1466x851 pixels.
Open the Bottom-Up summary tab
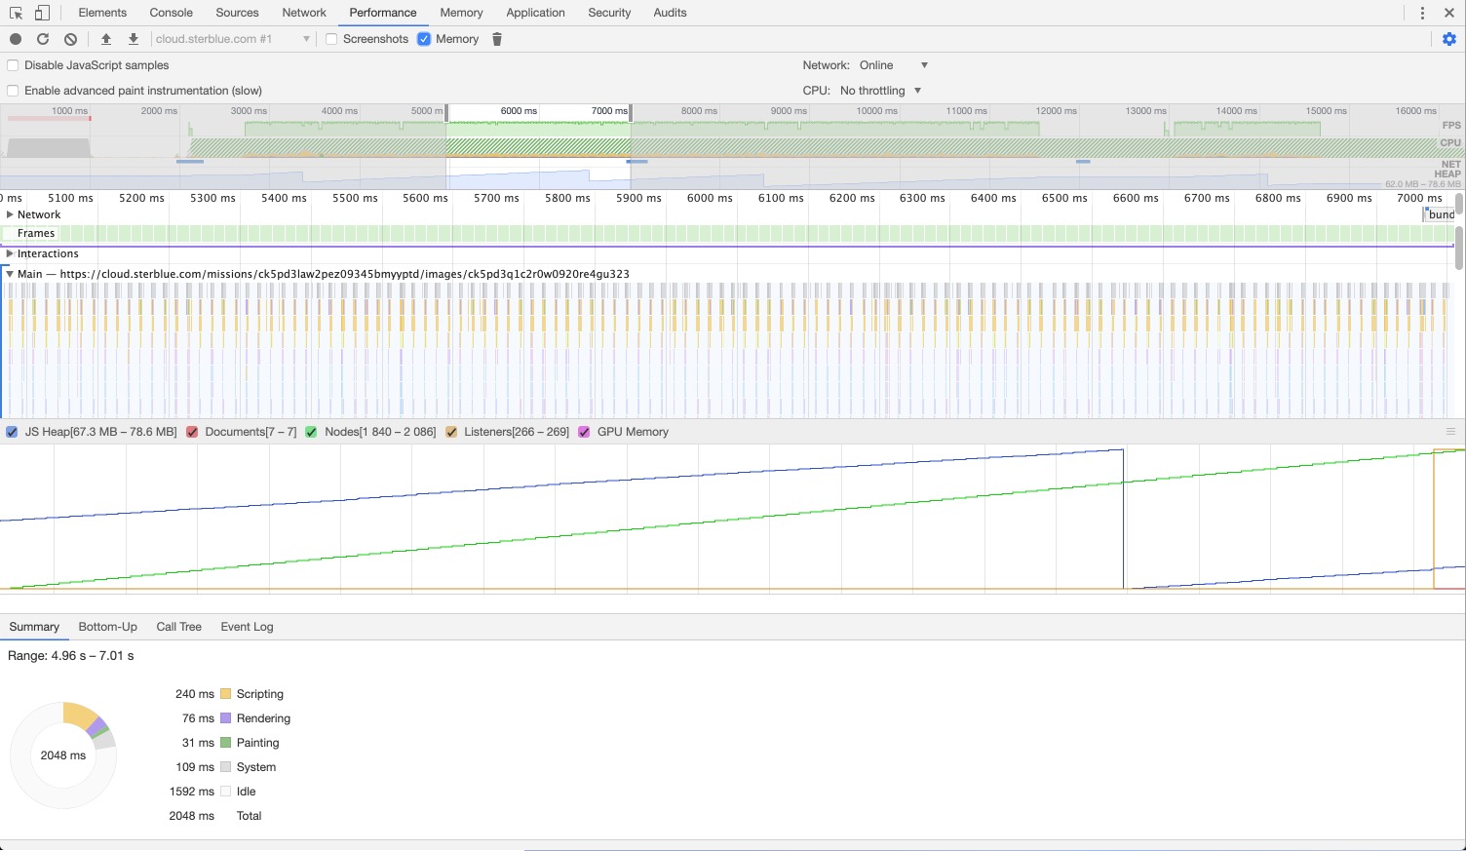(107, 627)
